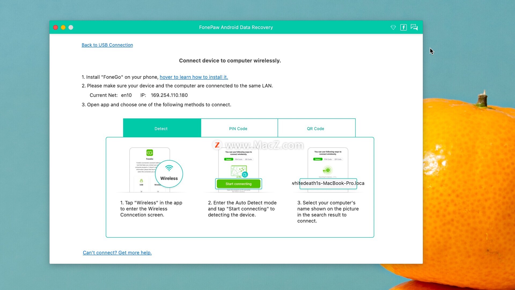The width and height of the screenshot is (515, 290).
Task: Select the Detect tab
Action: point(162,128)
